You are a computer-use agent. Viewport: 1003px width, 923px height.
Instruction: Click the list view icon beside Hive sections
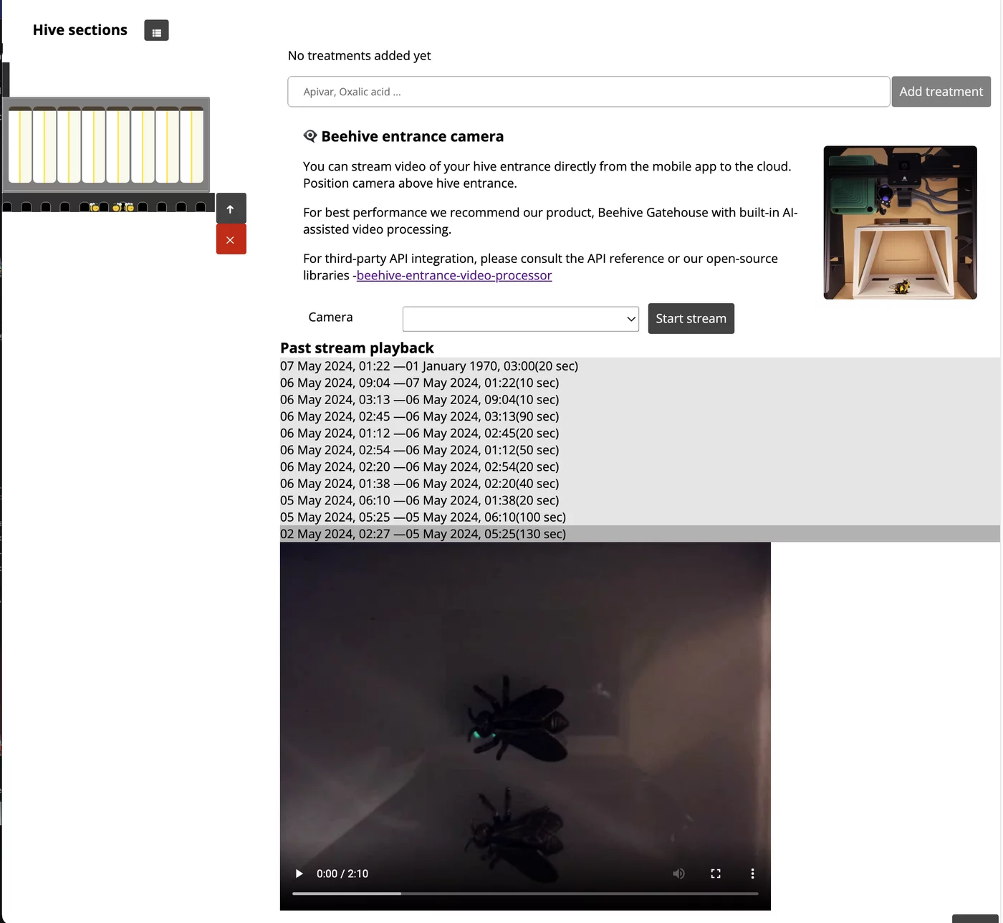tap(156, 31)
